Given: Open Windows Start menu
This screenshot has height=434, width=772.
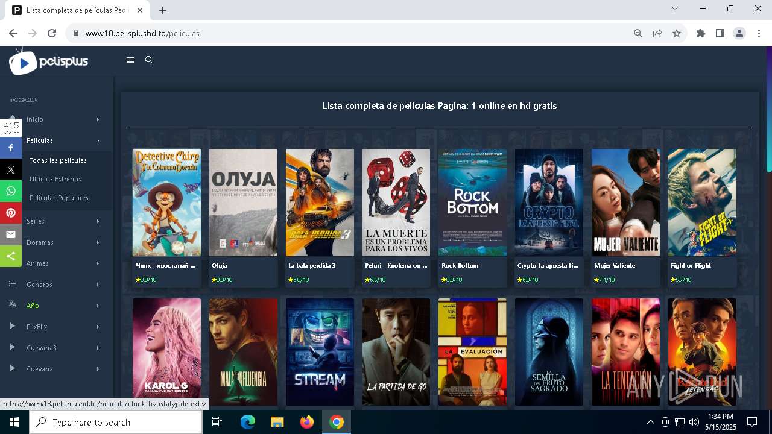Looking at the screenshot, I should [x=14, y=422].
